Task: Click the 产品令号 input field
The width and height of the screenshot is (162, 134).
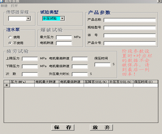Action: tap(130, 43)
